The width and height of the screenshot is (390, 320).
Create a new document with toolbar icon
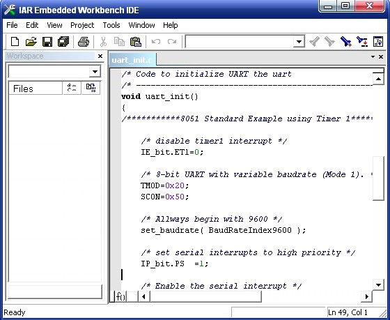pos(15,42)
